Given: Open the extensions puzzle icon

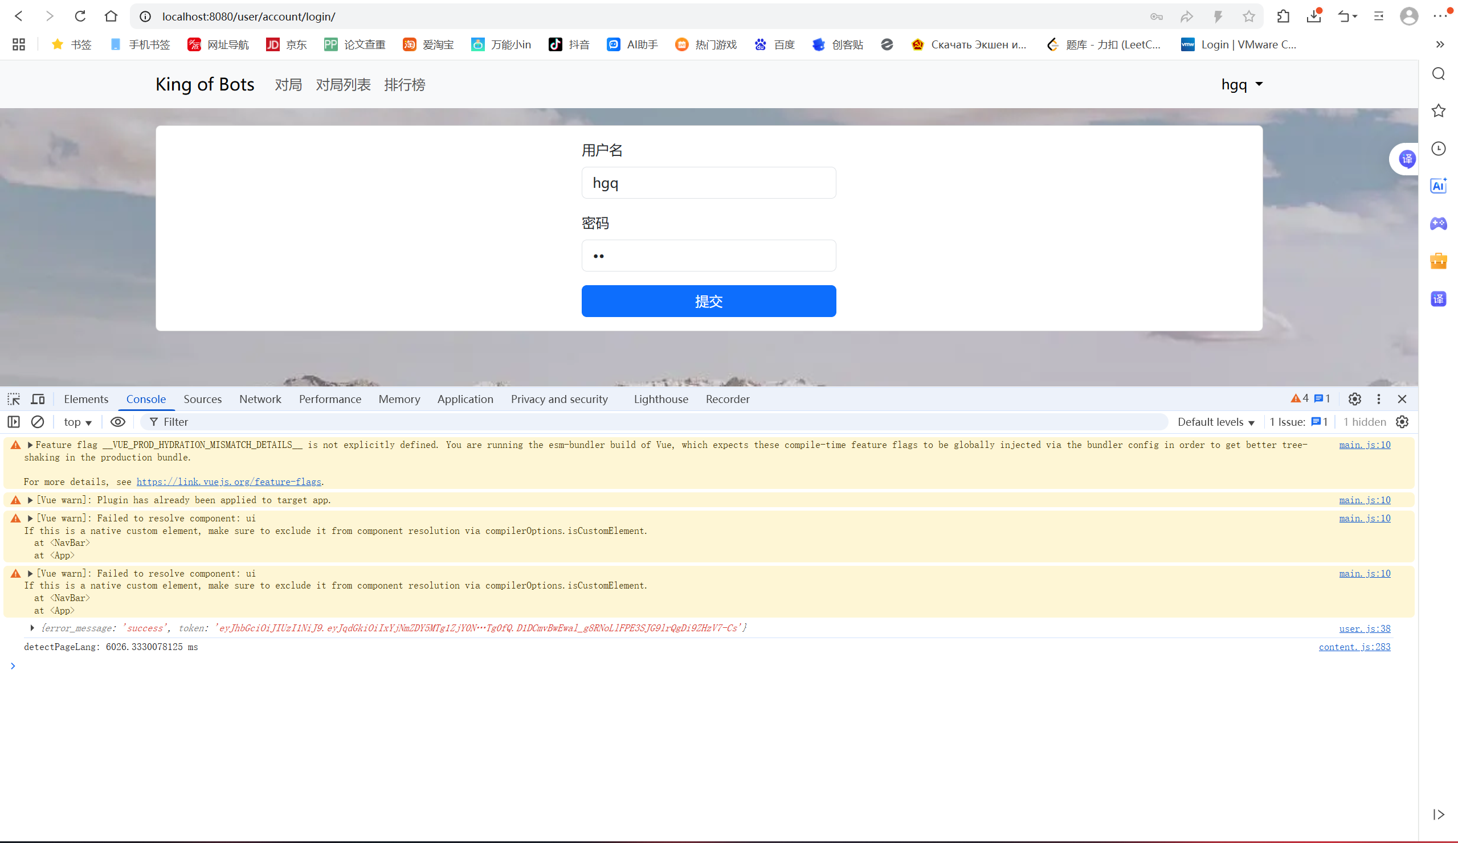Looking at the screenshot, I should click(1283, 16).
